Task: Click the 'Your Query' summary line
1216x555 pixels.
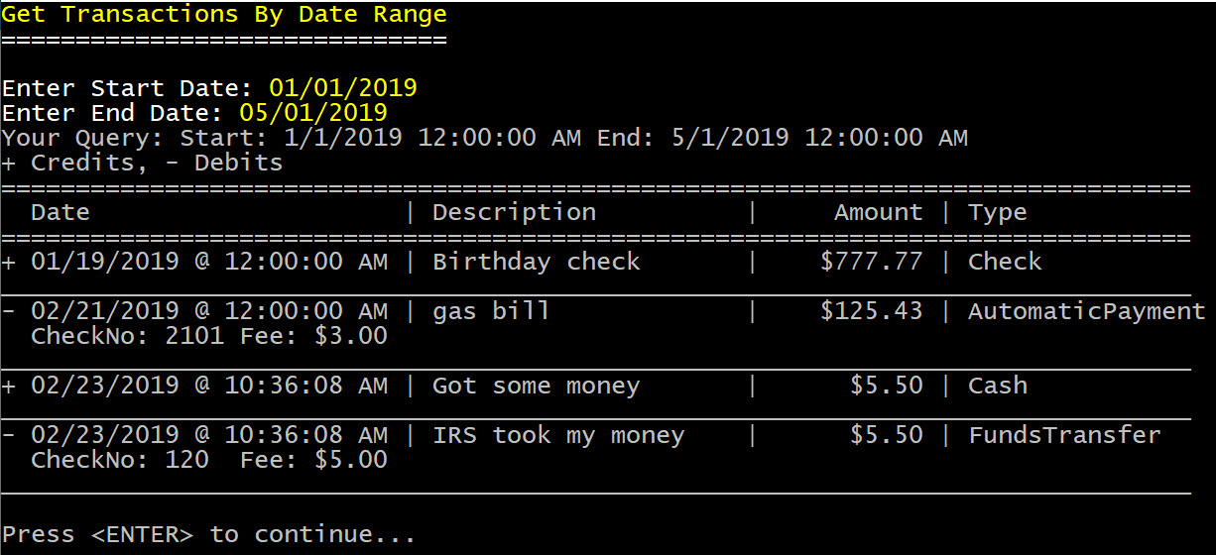Action: (x=485, y=138)
